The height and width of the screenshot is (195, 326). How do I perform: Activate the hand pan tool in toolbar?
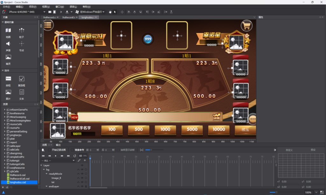pos(110,12)
